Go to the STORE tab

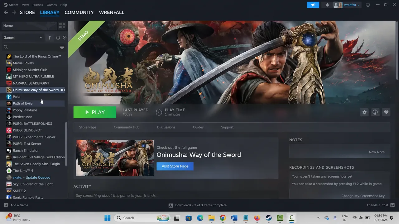pyautogui.click(x=27, y=12)
